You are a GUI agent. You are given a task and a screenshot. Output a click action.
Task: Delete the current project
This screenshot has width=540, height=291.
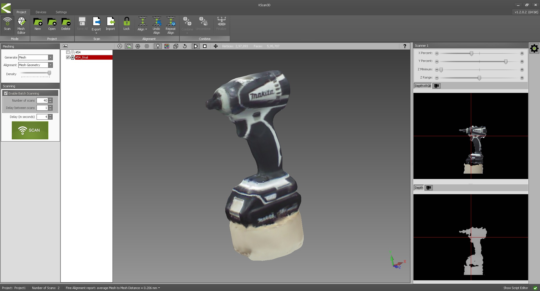(x=66, y=24)
